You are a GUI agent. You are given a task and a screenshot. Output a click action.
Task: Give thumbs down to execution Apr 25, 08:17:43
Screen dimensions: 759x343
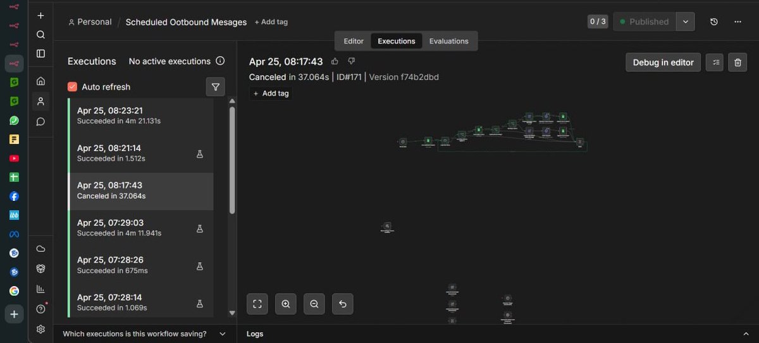(352, 61)
